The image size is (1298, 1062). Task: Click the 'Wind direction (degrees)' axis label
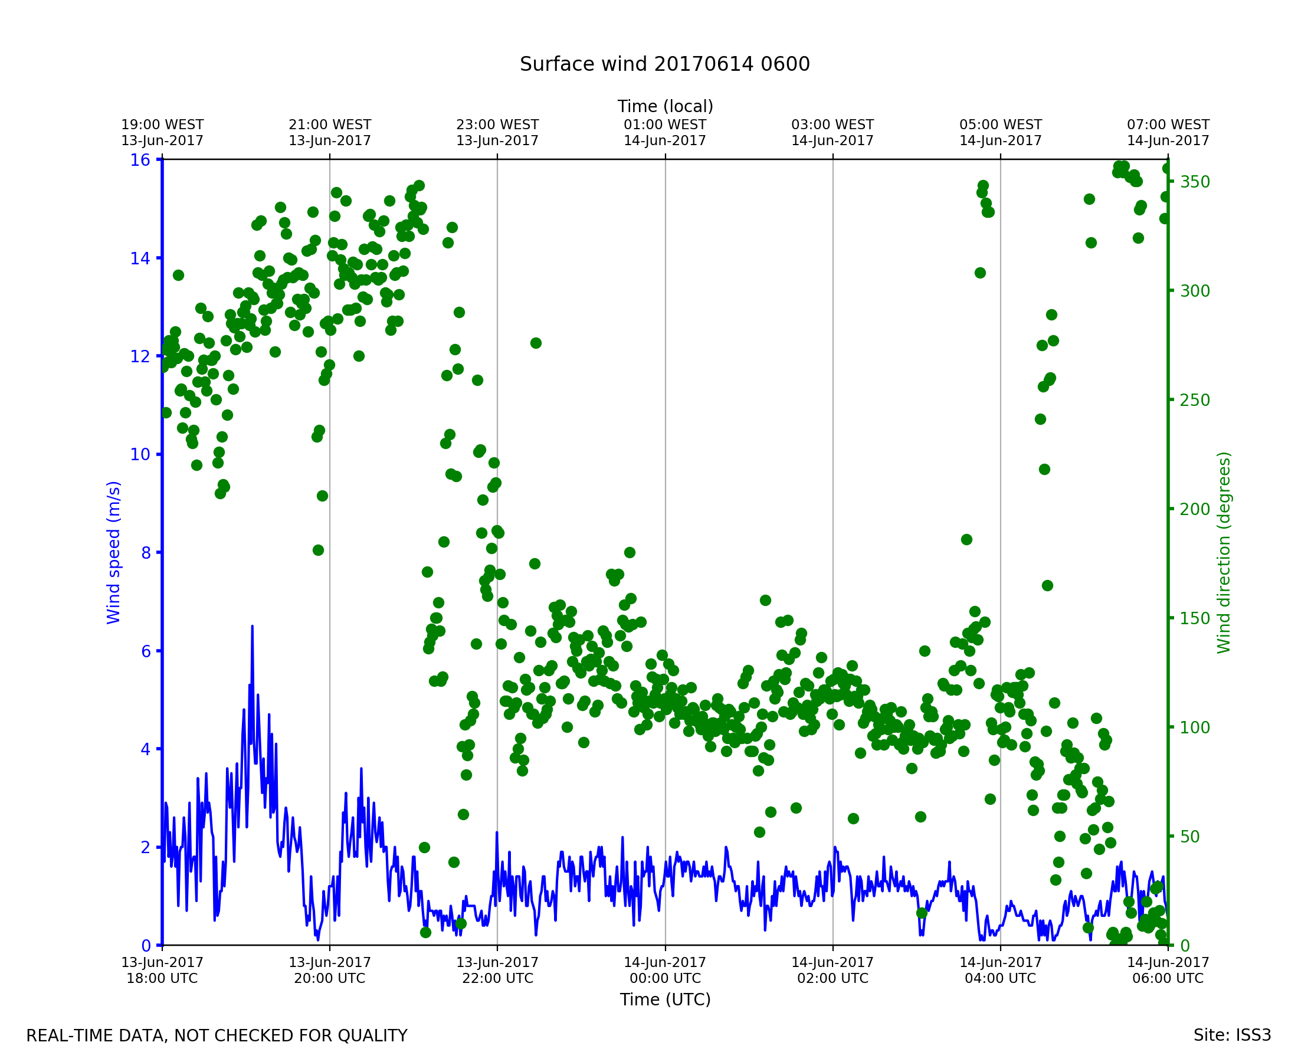click(x=1224, y=552)
